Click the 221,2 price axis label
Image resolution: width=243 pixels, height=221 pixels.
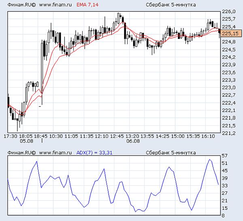pos(229,133)
